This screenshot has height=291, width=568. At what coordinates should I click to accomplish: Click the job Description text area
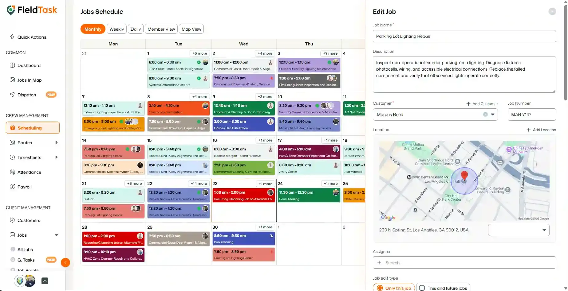(x=464, y=74)
